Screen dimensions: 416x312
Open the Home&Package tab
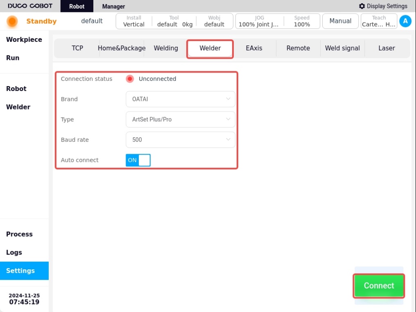pos(122,48)
